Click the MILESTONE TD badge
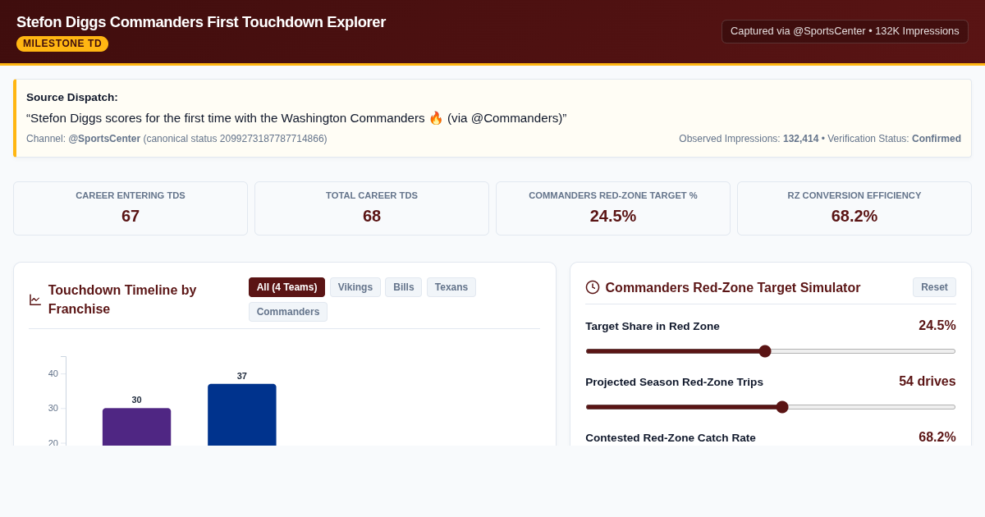985x517 pixels. pyautogui.click(x=62, y=43)
